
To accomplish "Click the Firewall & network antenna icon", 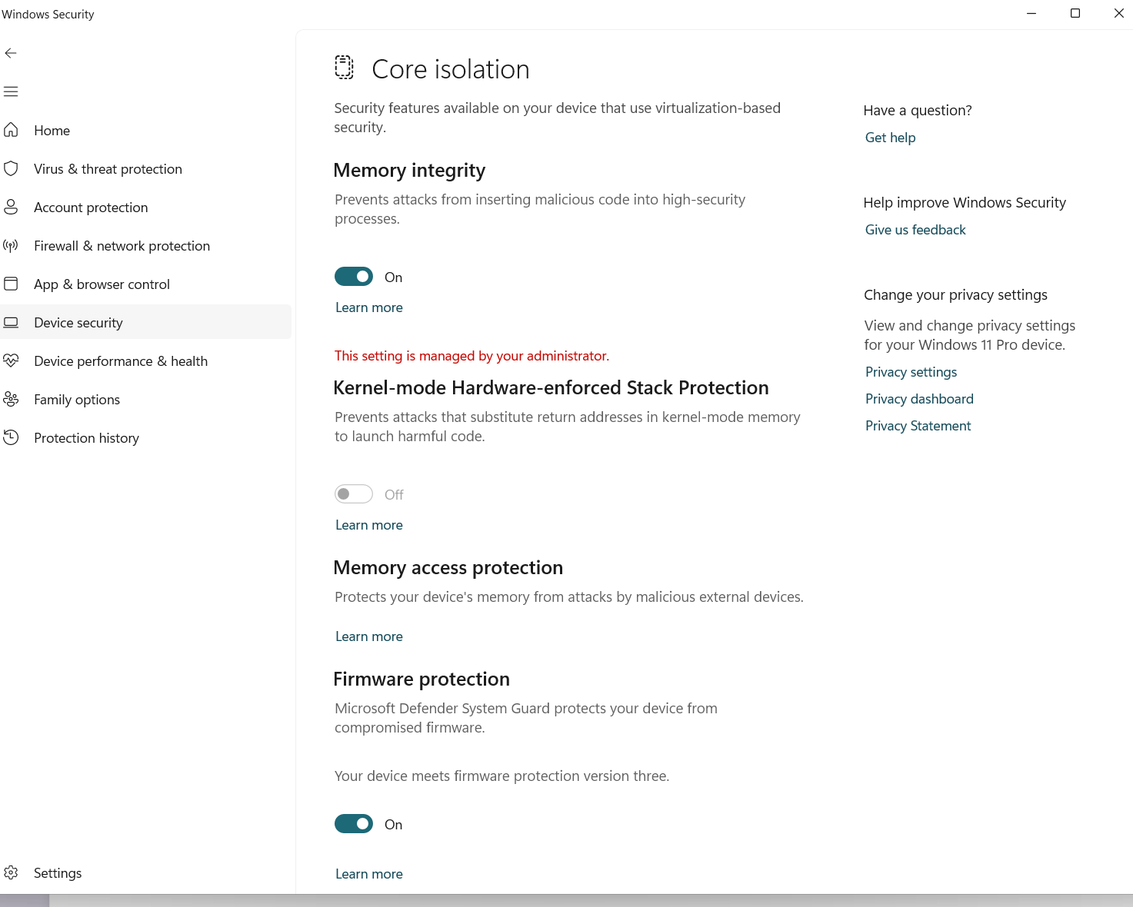I will (x=11, y=245).
